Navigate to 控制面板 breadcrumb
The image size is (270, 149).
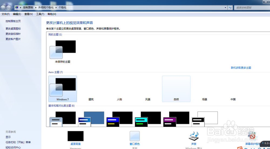tap(28, 8)
